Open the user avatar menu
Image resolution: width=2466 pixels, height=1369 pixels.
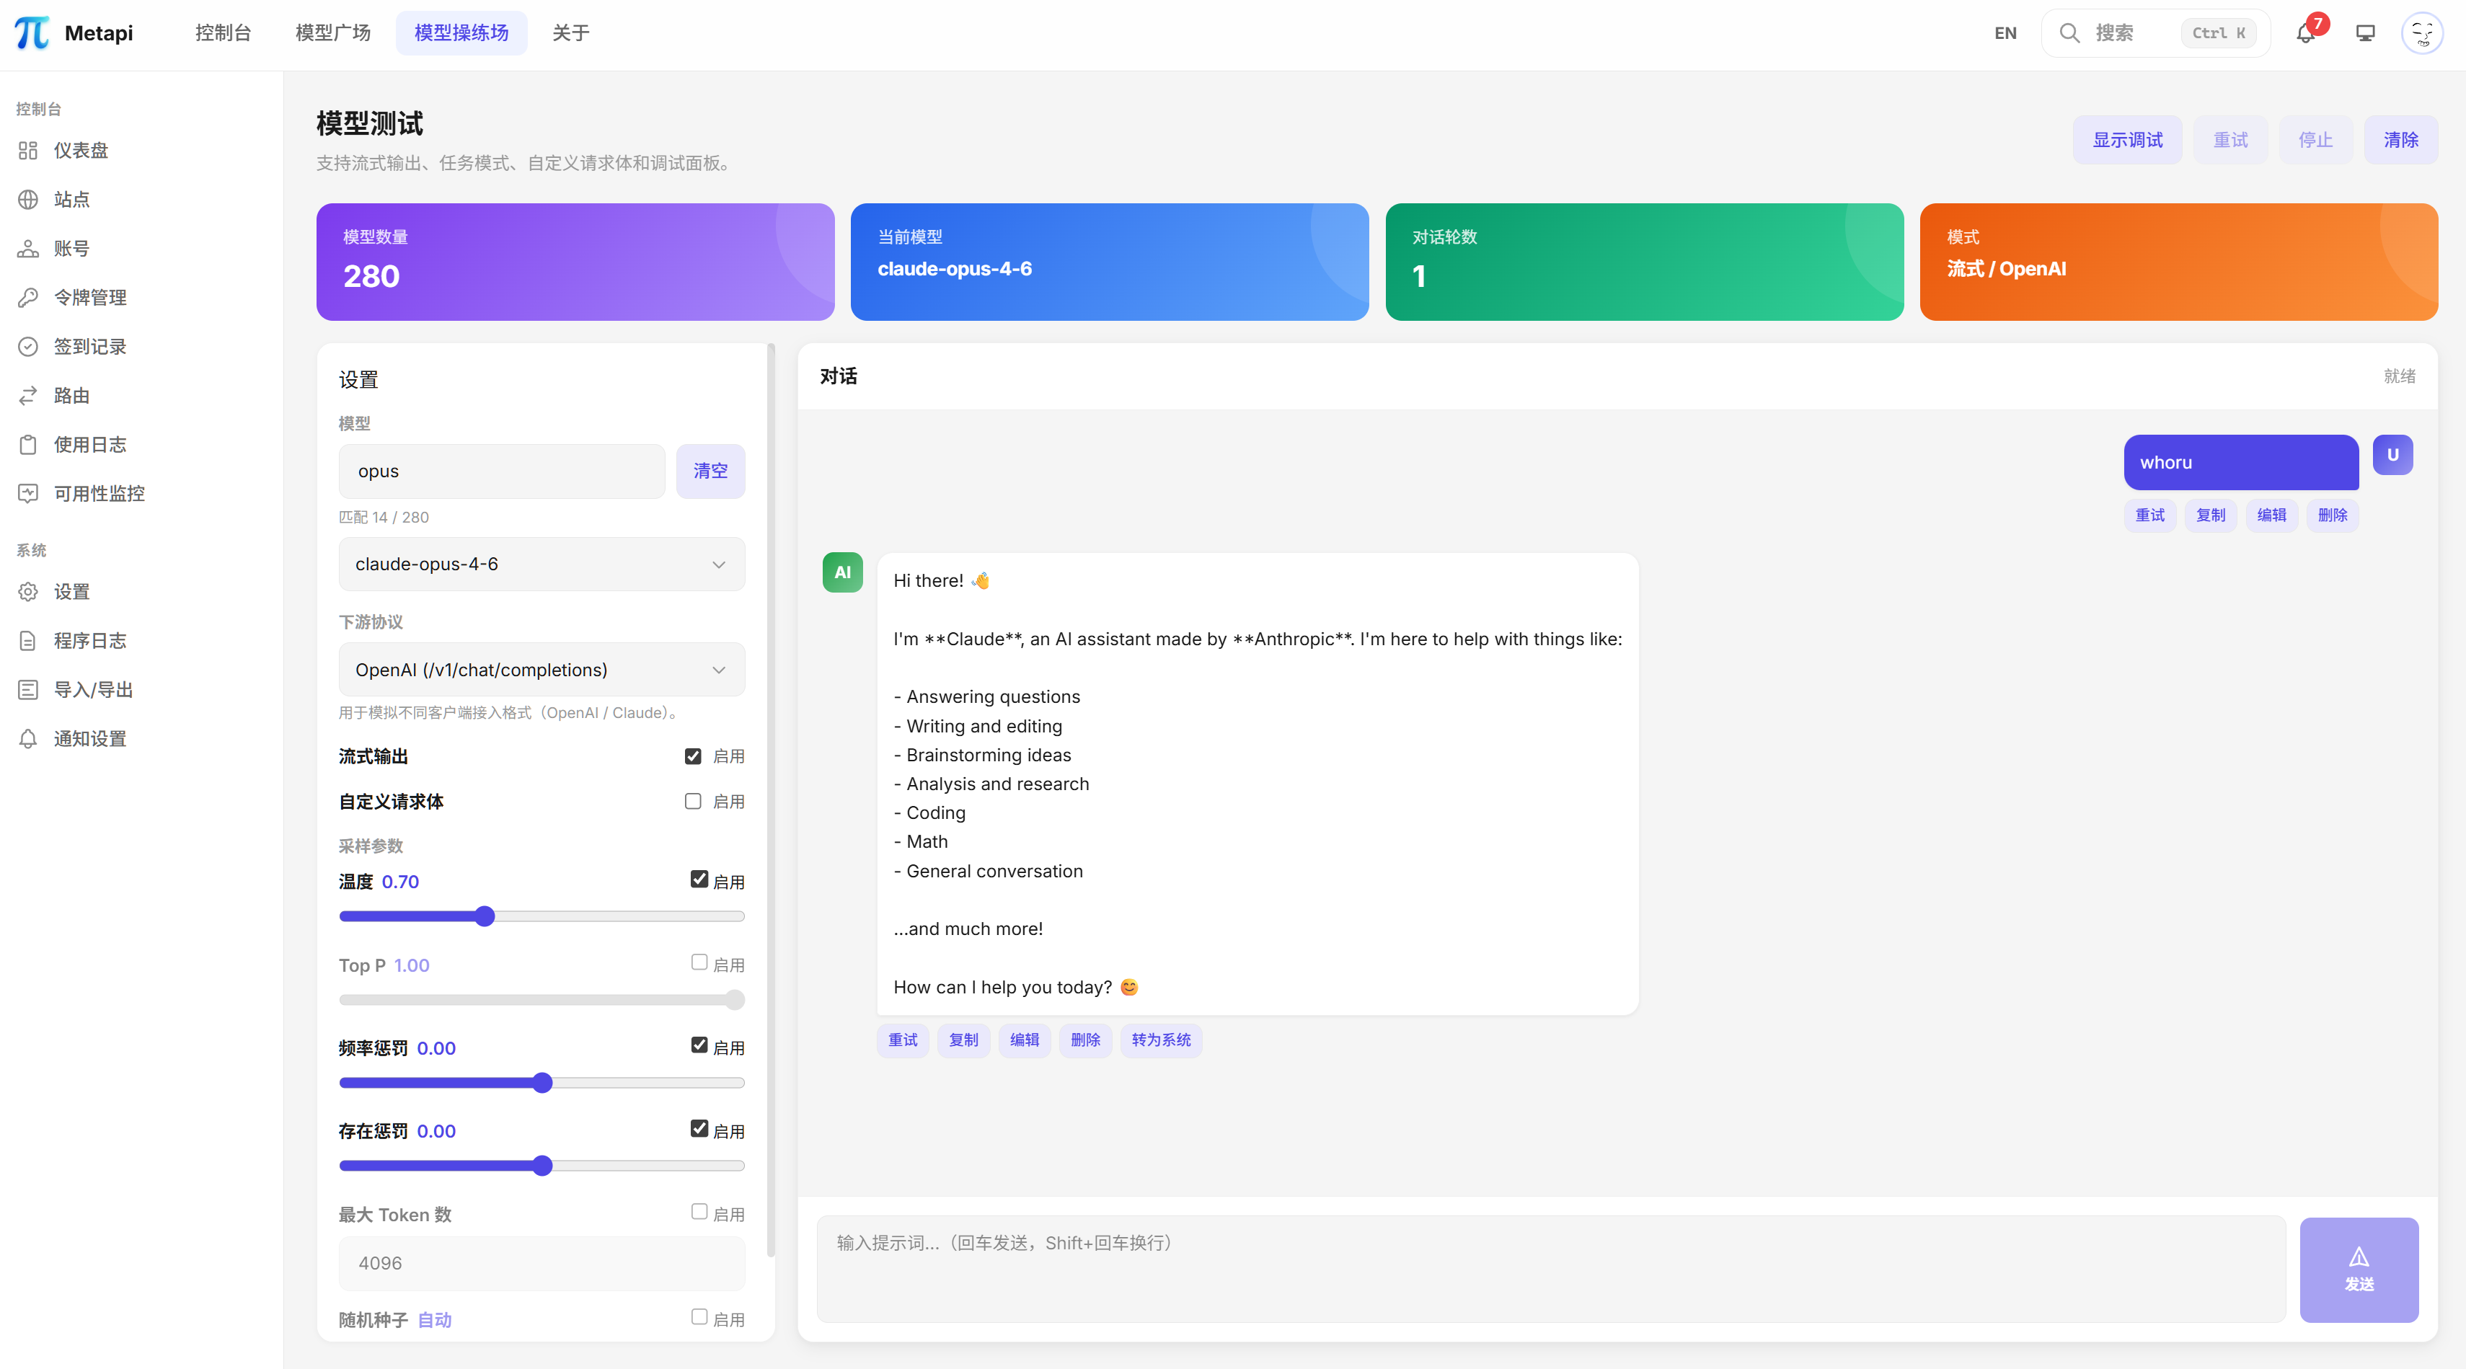[x=2422, y=33]
